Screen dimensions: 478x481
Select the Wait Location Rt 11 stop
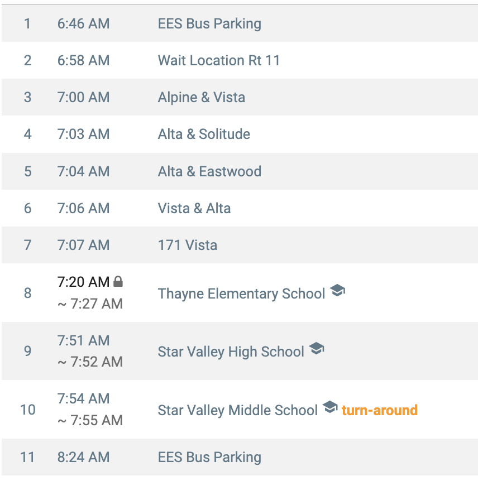(x=240, y=60)
